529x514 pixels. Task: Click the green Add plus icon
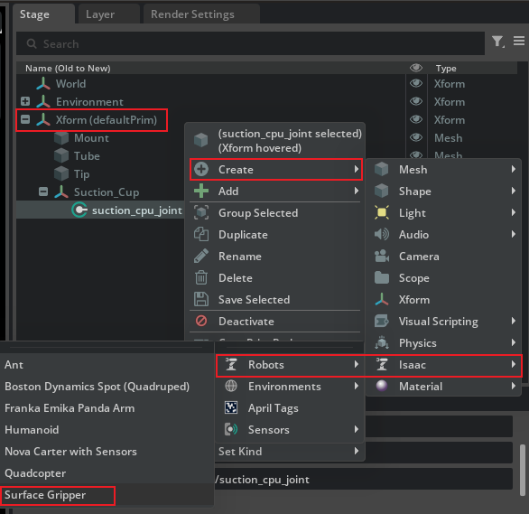point(201,191)
